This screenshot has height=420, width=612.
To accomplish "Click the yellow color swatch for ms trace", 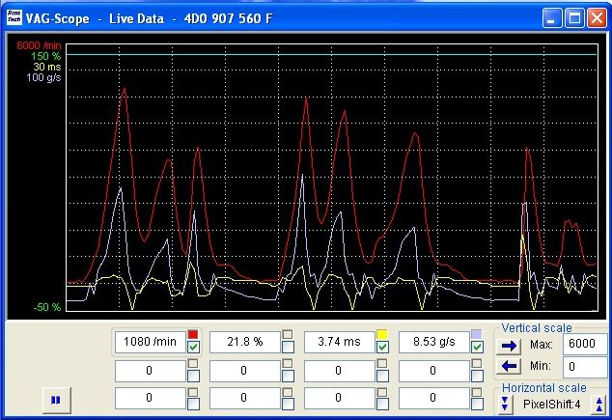I will 382,335.
